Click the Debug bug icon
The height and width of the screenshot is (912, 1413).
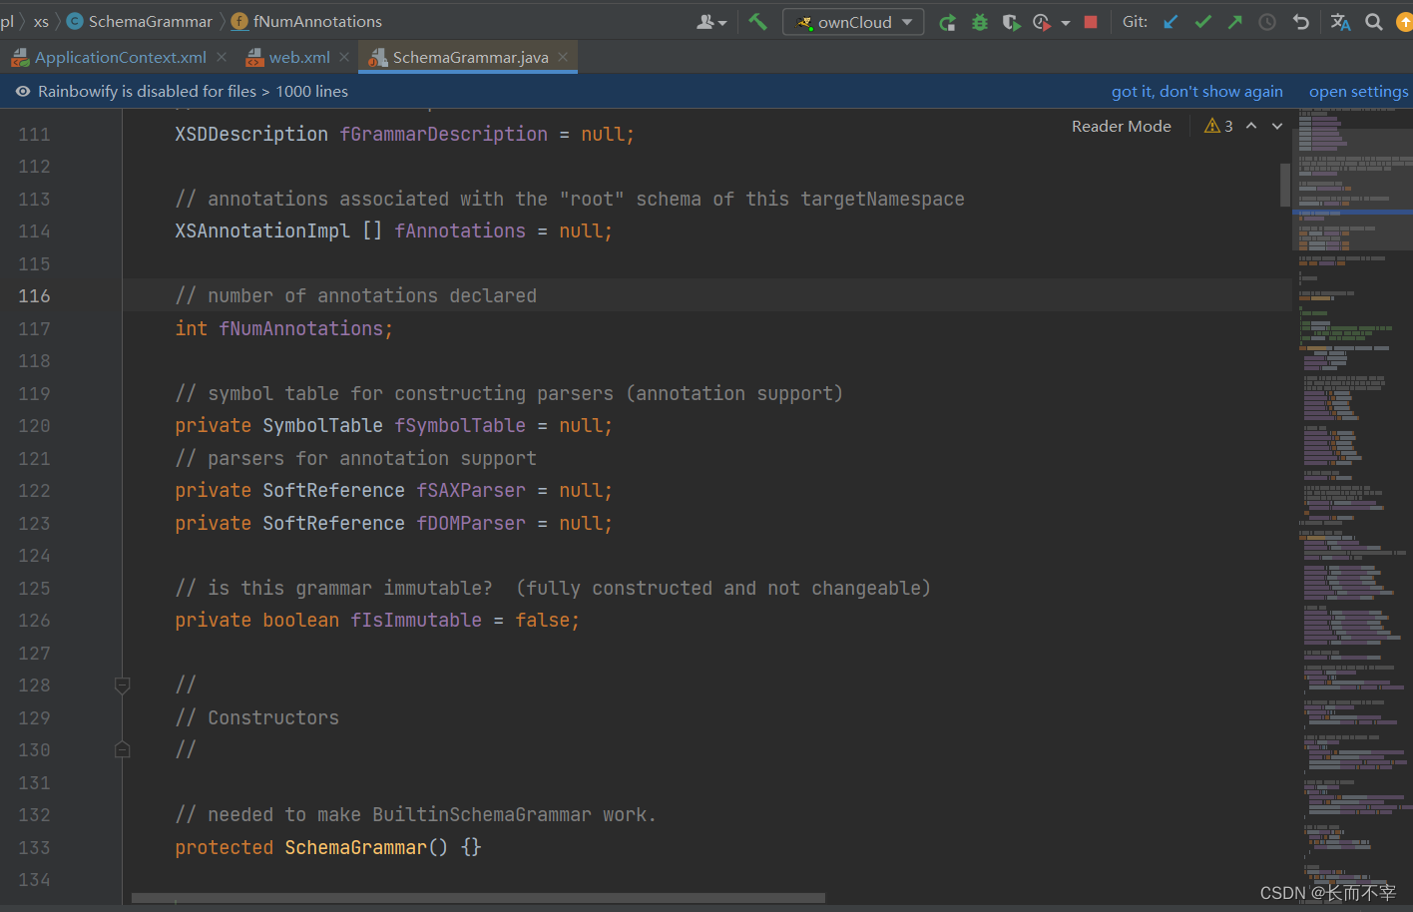[x=980, y=22]
